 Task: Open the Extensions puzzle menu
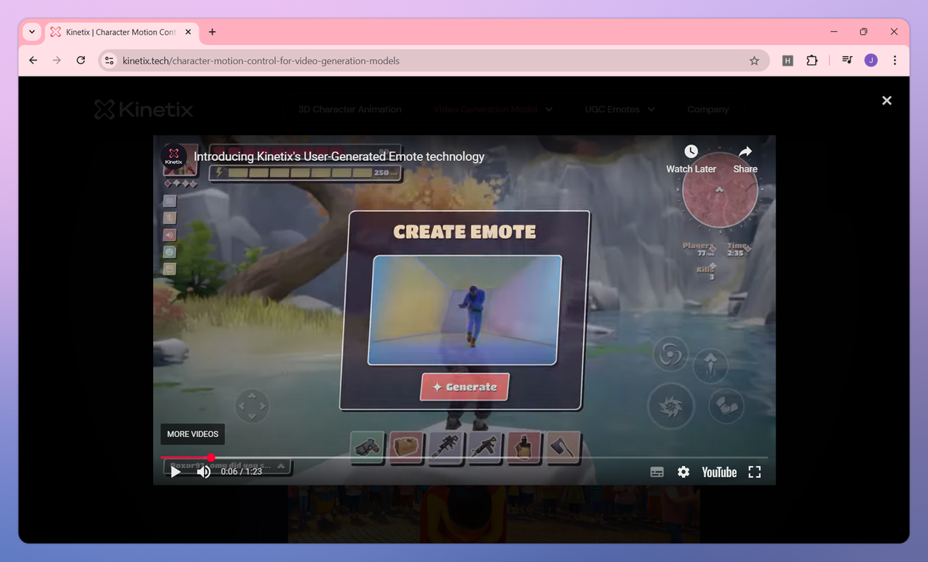pos(811,60)
